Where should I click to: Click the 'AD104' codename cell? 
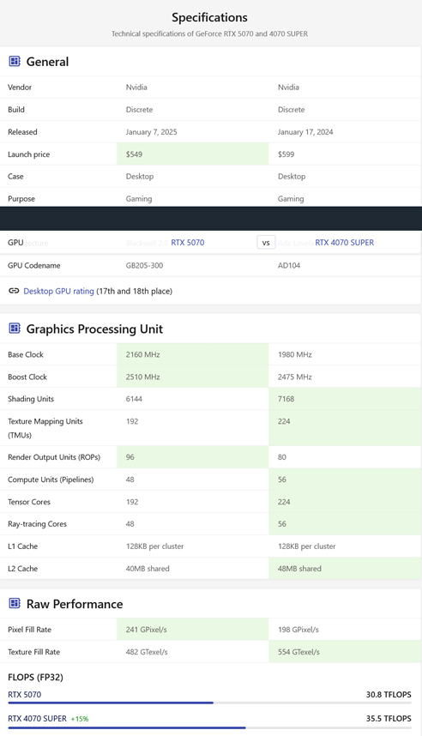pos(289,266)
